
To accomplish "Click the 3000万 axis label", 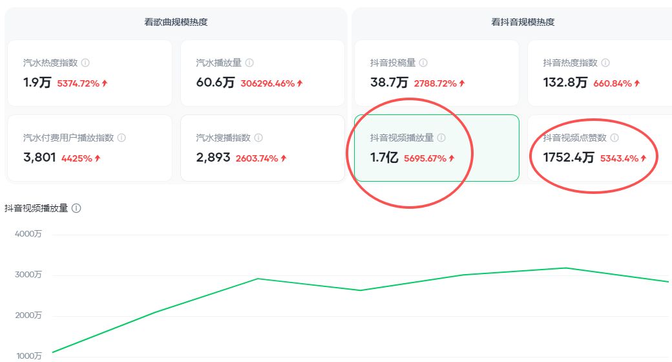I will coord(28,275).
